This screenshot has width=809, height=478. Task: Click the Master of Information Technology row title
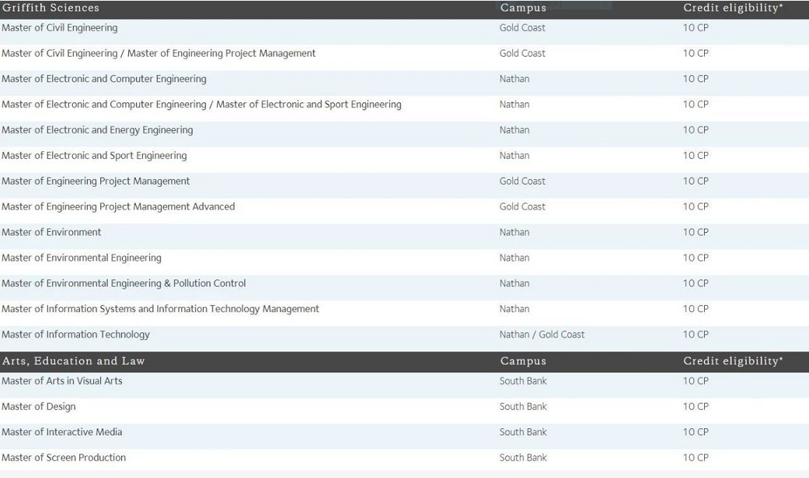pyautogui.click(x=75, y=335)
